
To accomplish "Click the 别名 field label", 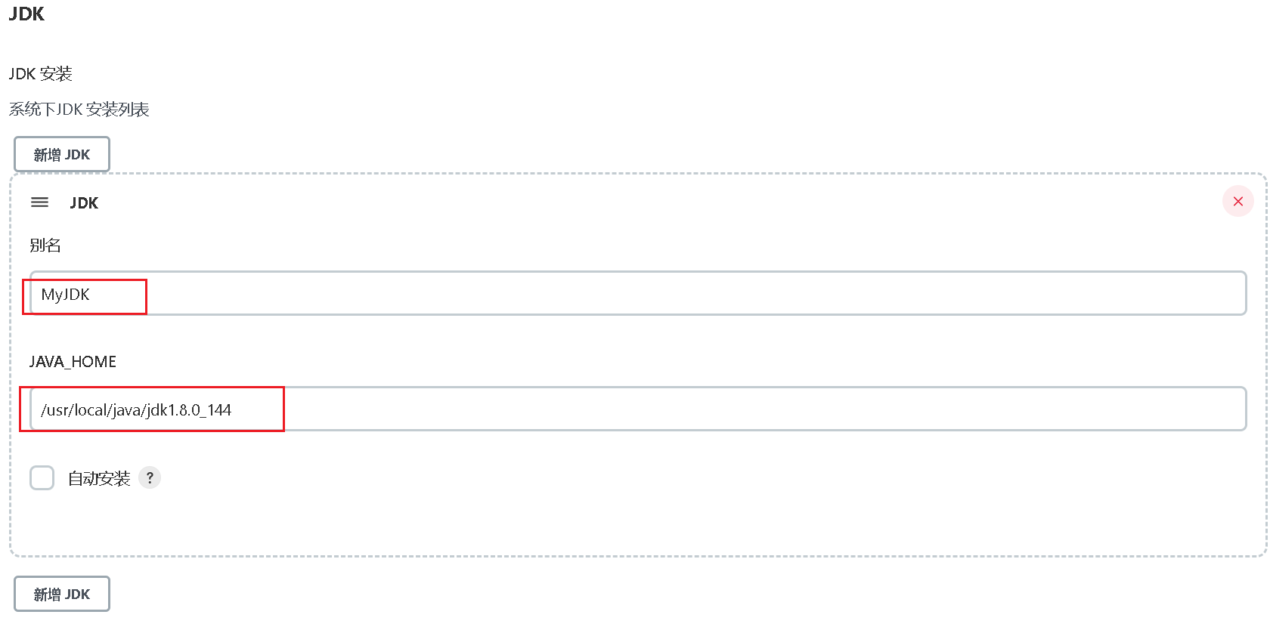I will pyautogui.click(x=45, y=245).
